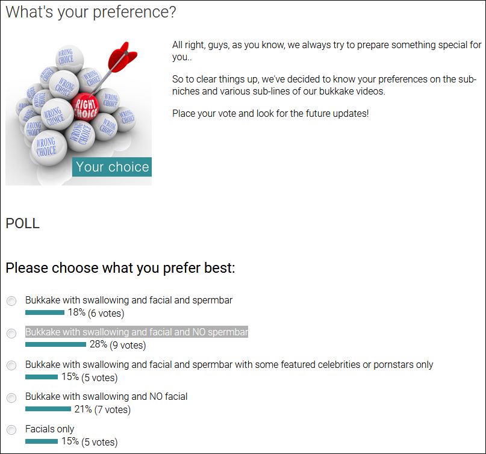Click the 28% result bar

(55, 345)
